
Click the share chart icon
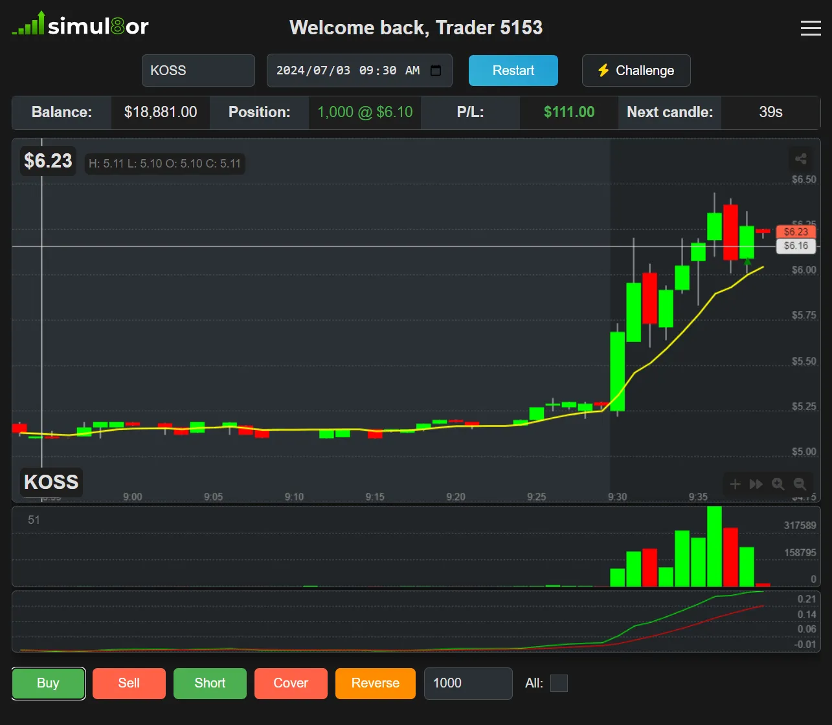pyautogui.click(x=800, y=159)
